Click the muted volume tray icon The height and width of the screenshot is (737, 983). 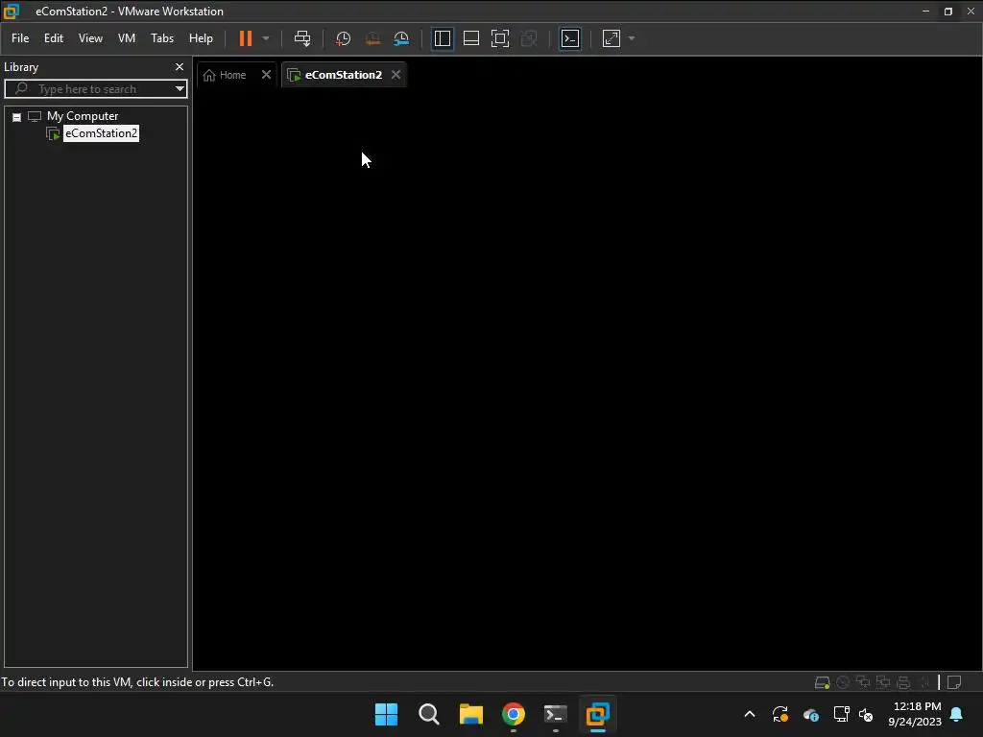point(866,714)
